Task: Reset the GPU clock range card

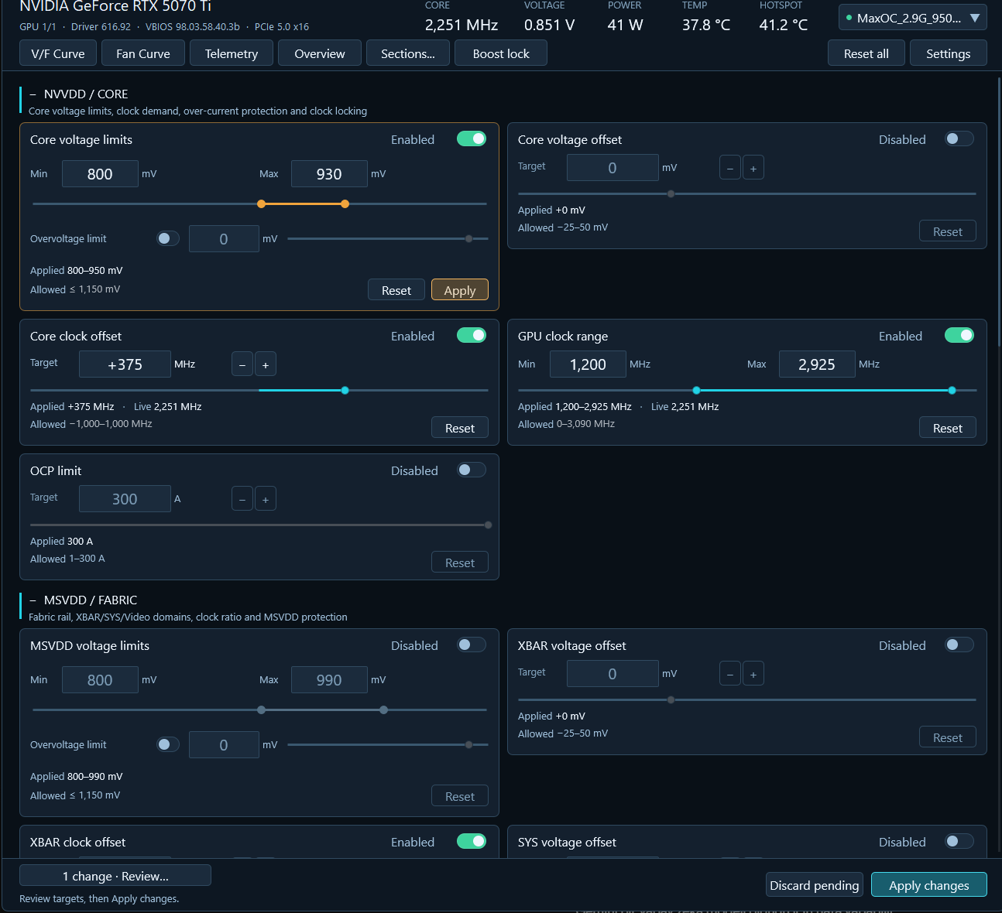Action: [948, 428]
